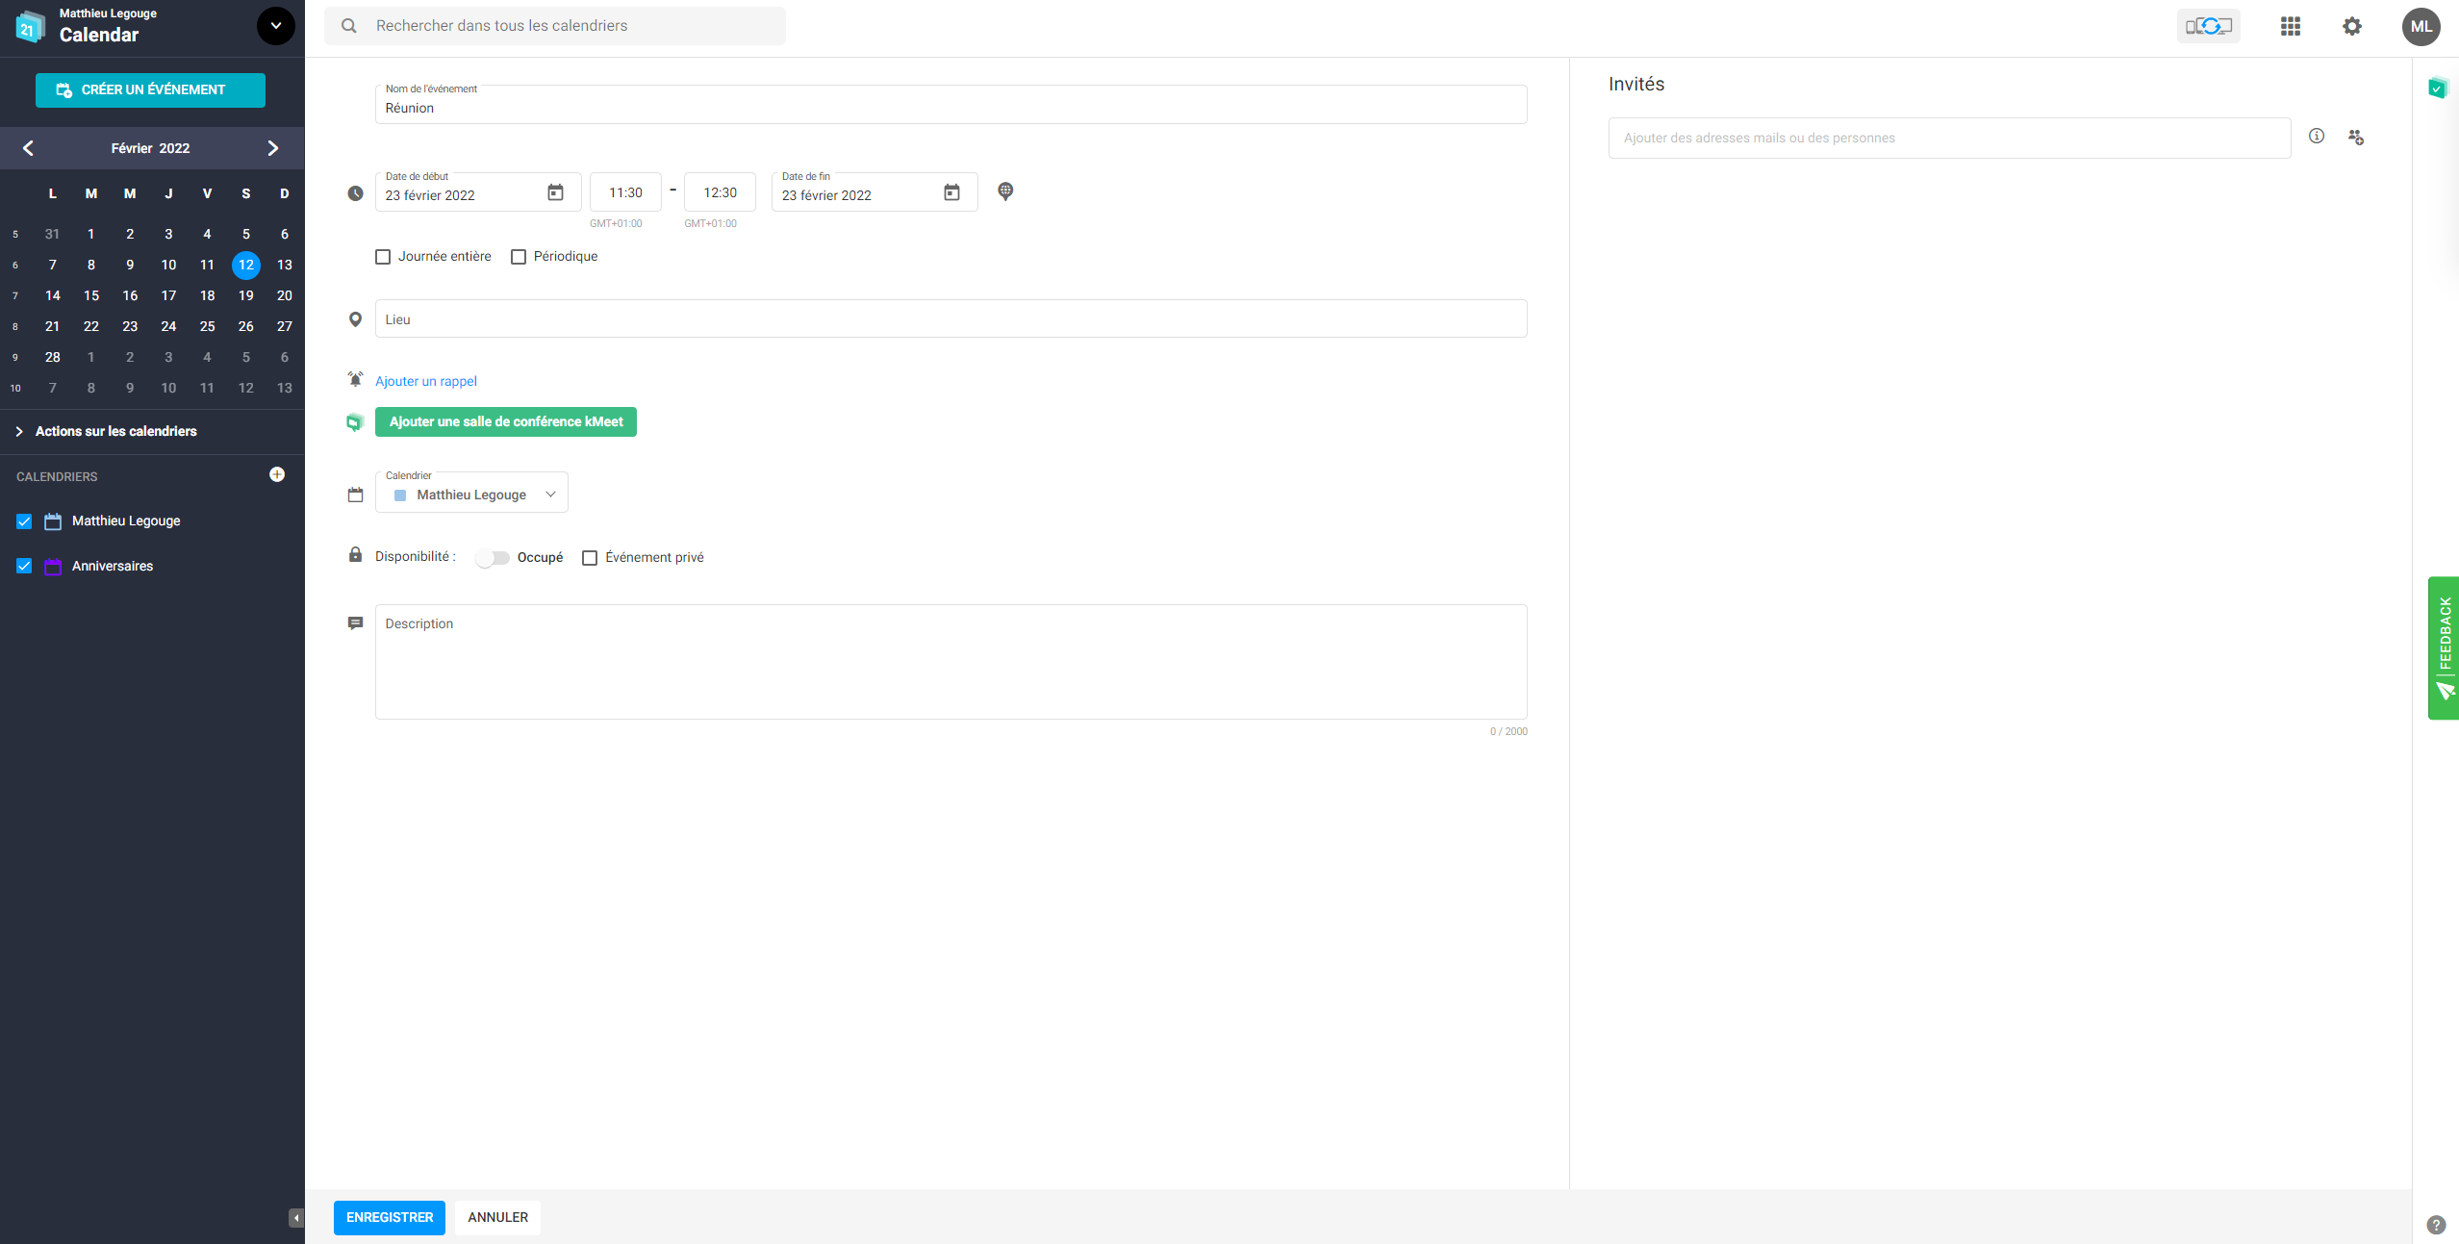The height and width of the screenshot is (1244, 2459).
Task: Click the kMeet logo icon
Action: pyautogui.click(x=355, y=421)
